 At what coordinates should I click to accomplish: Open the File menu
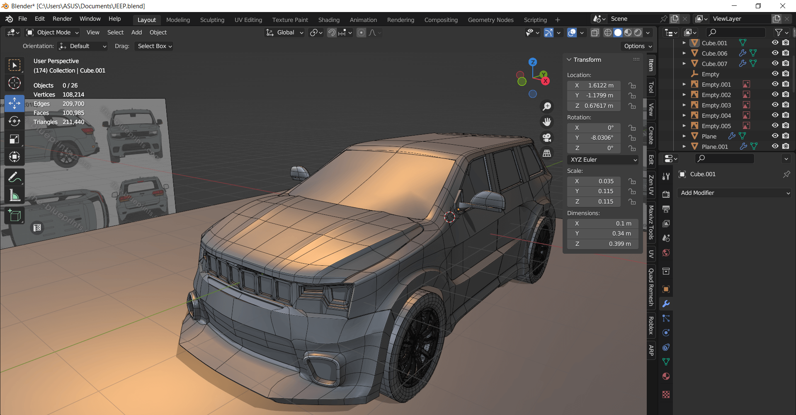pyautogui.click(x=23, y=19)
